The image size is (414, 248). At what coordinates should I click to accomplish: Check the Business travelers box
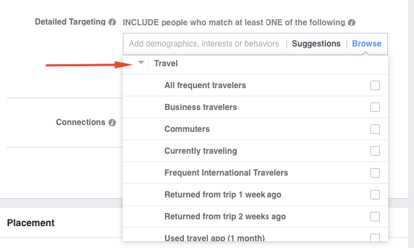point(375,107)
